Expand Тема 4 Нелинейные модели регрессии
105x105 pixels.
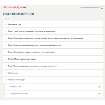53,52
